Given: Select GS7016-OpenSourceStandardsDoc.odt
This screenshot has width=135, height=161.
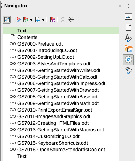Looking at the screenshot, I should point(61,150).
